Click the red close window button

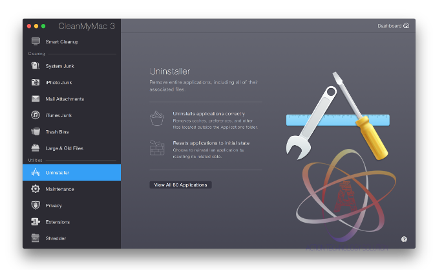point(29,26)
